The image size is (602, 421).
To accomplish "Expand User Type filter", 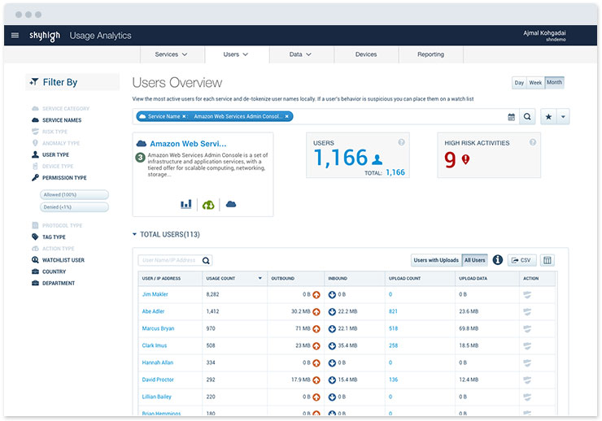I will click(x=50, y=154).
